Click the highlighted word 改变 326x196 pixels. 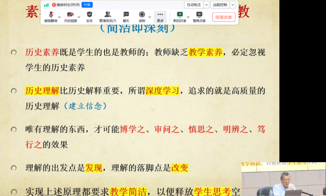pyautogui.click(x=179, y=168)
